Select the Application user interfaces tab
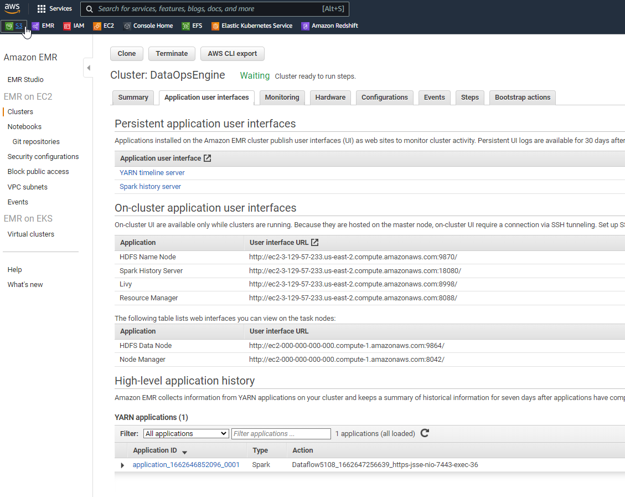Image resolution: width=625 pixels, height=497 pixels. tap(206, 98)
